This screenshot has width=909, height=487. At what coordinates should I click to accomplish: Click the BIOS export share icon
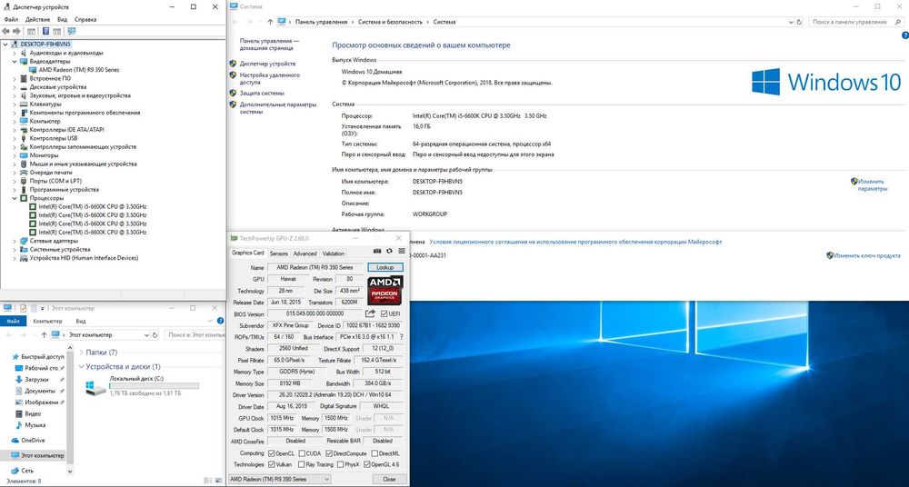pos(370,313)
